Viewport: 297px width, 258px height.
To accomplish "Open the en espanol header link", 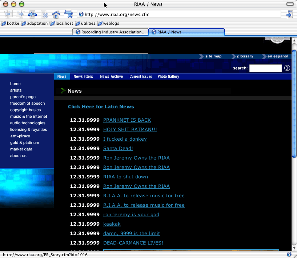I will 278,56.
